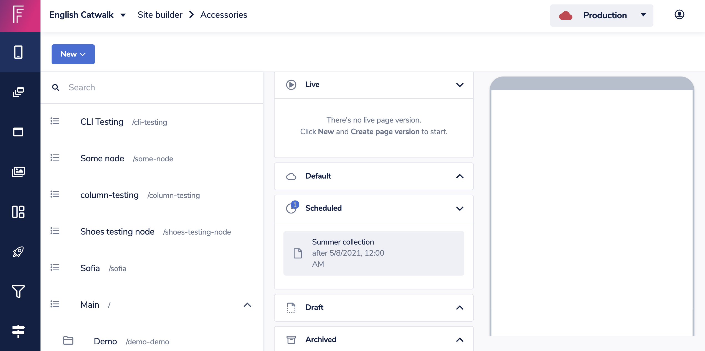
Task: Click the New button
Action: coord(73,54)
